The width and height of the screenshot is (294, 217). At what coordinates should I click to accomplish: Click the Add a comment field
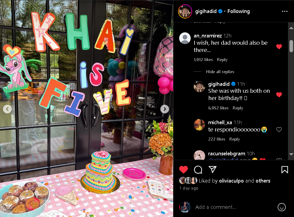(234, 207)
